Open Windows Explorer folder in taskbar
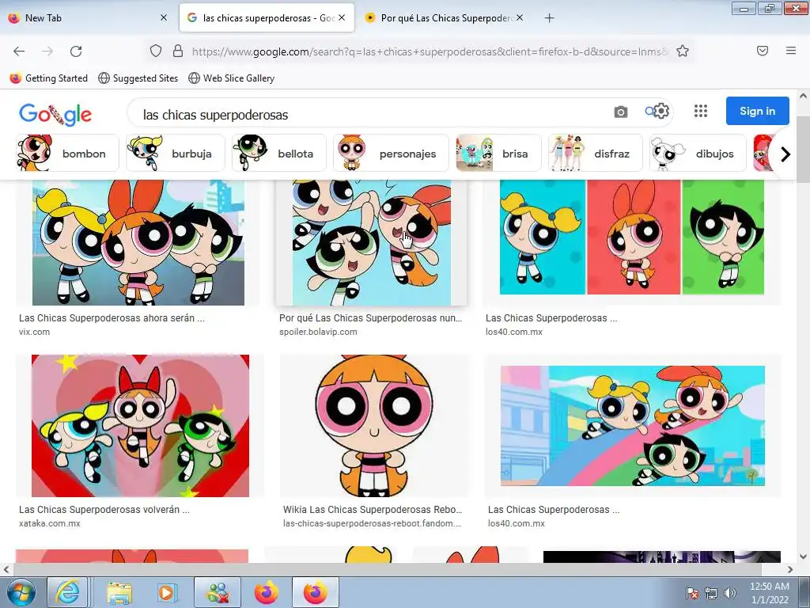The width and height of the screenshot is (810, 608). point(119,592)
